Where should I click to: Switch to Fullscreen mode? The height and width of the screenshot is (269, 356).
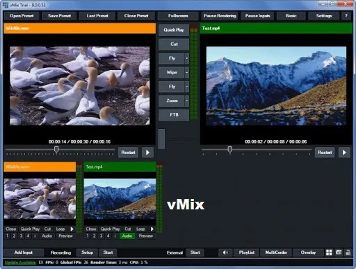pos(178,16)
